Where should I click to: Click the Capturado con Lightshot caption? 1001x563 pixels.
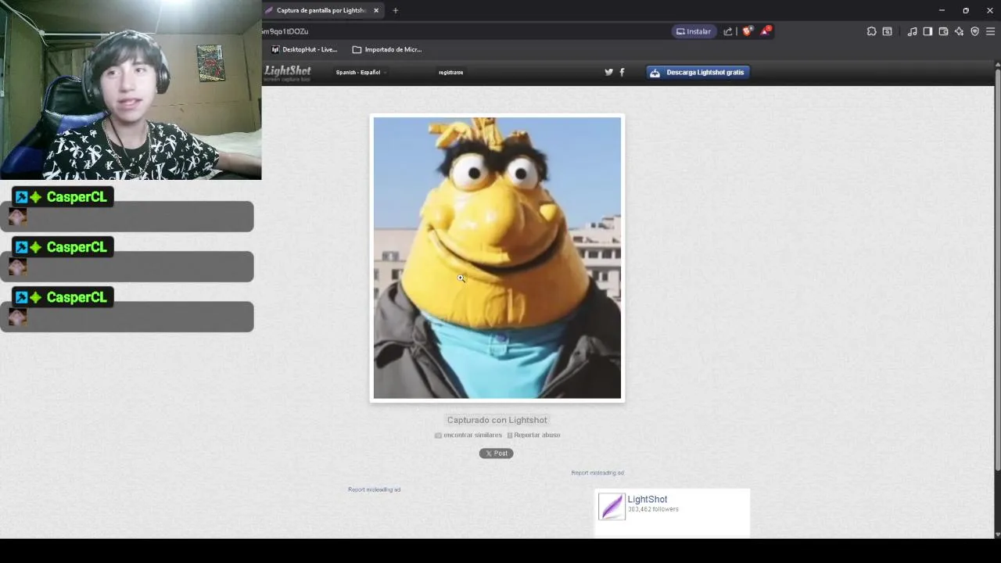click(x=497, y=420)
